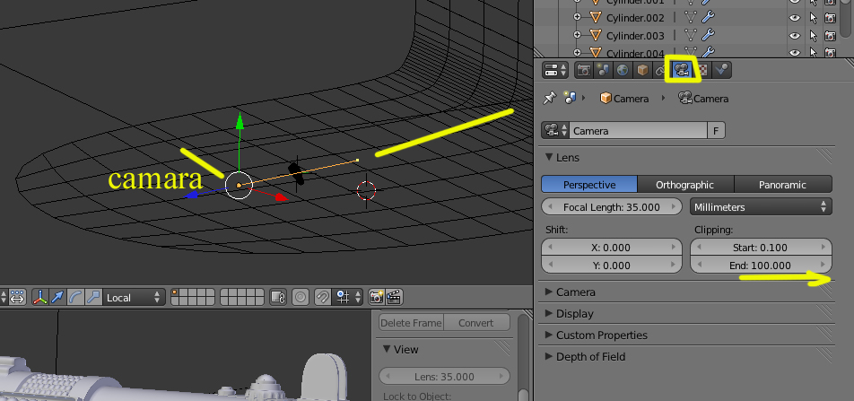Toggle selectability cursor for Cylinder.002
Screen dimensions: 854x401
[x=813, y=18]
